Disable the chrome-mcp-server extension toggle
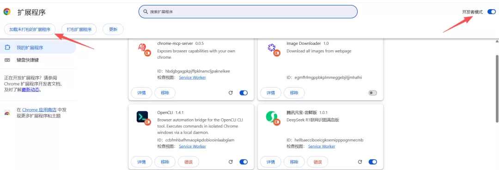This screenshot has height=170, width=499. click(243, 93)
